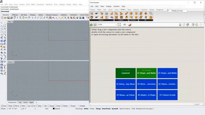Open the Grasshopper Solution menu

point(117,6)
